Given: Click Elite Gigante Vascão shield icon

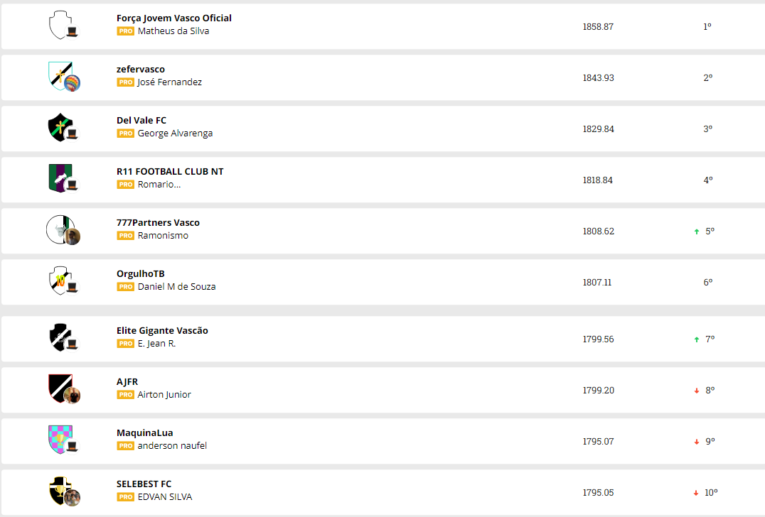Looking at the screenshot, I should point(58,337).
